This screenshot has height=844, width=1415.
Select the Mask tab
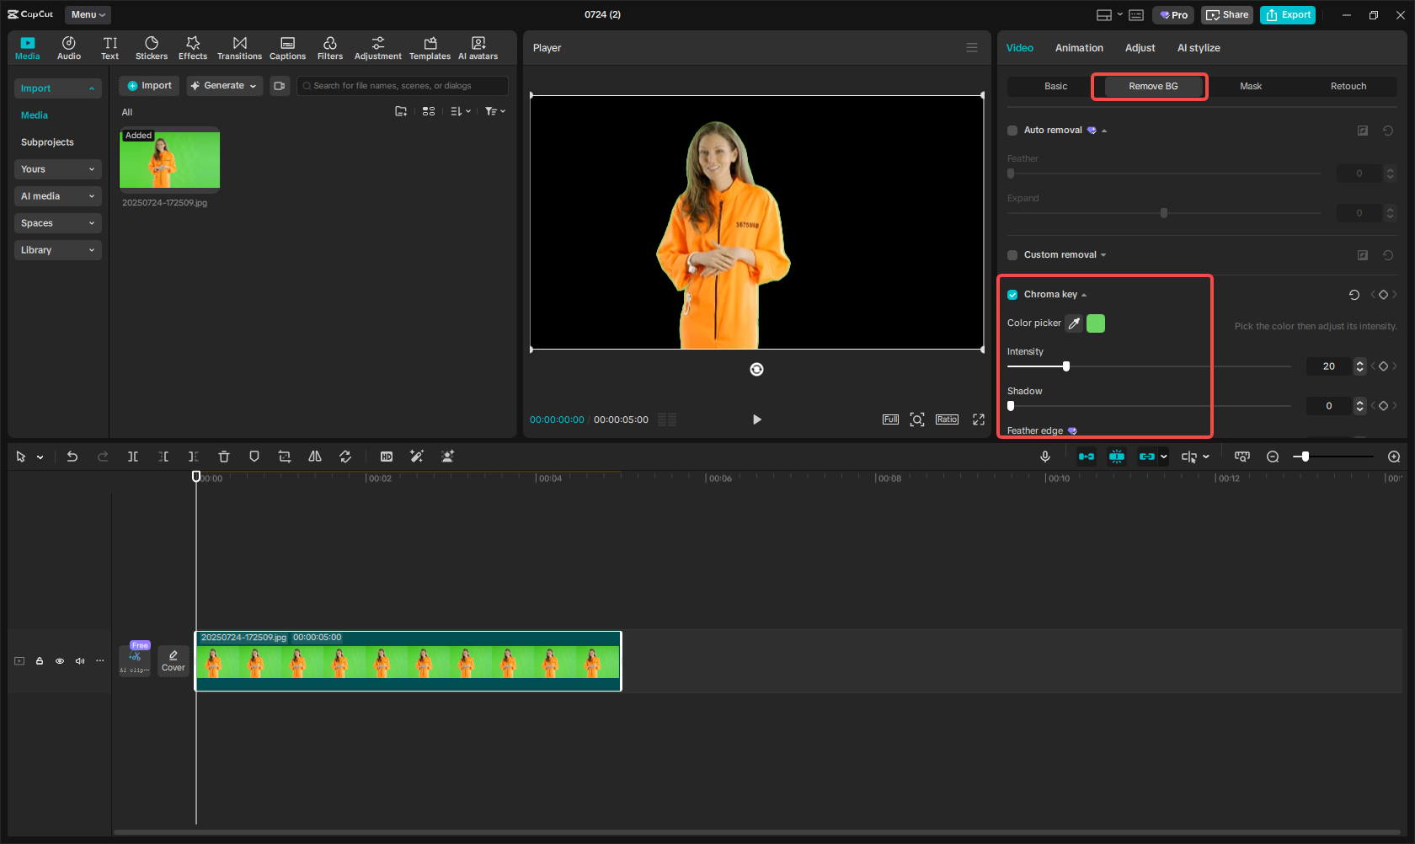click(1251, 86)
